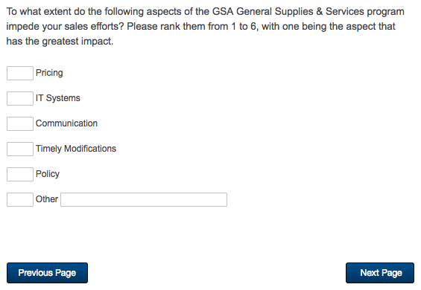Focus the Communication ranking box
Viewport: 421px width, 290px height.
(20, 123)
